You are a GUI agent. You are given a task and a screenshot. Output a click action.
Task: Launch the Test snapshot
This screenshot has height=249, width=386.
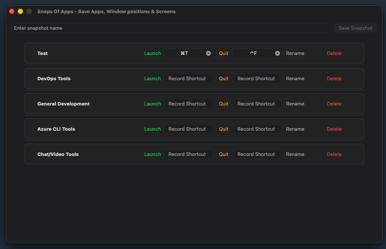(x=152, y=53)
